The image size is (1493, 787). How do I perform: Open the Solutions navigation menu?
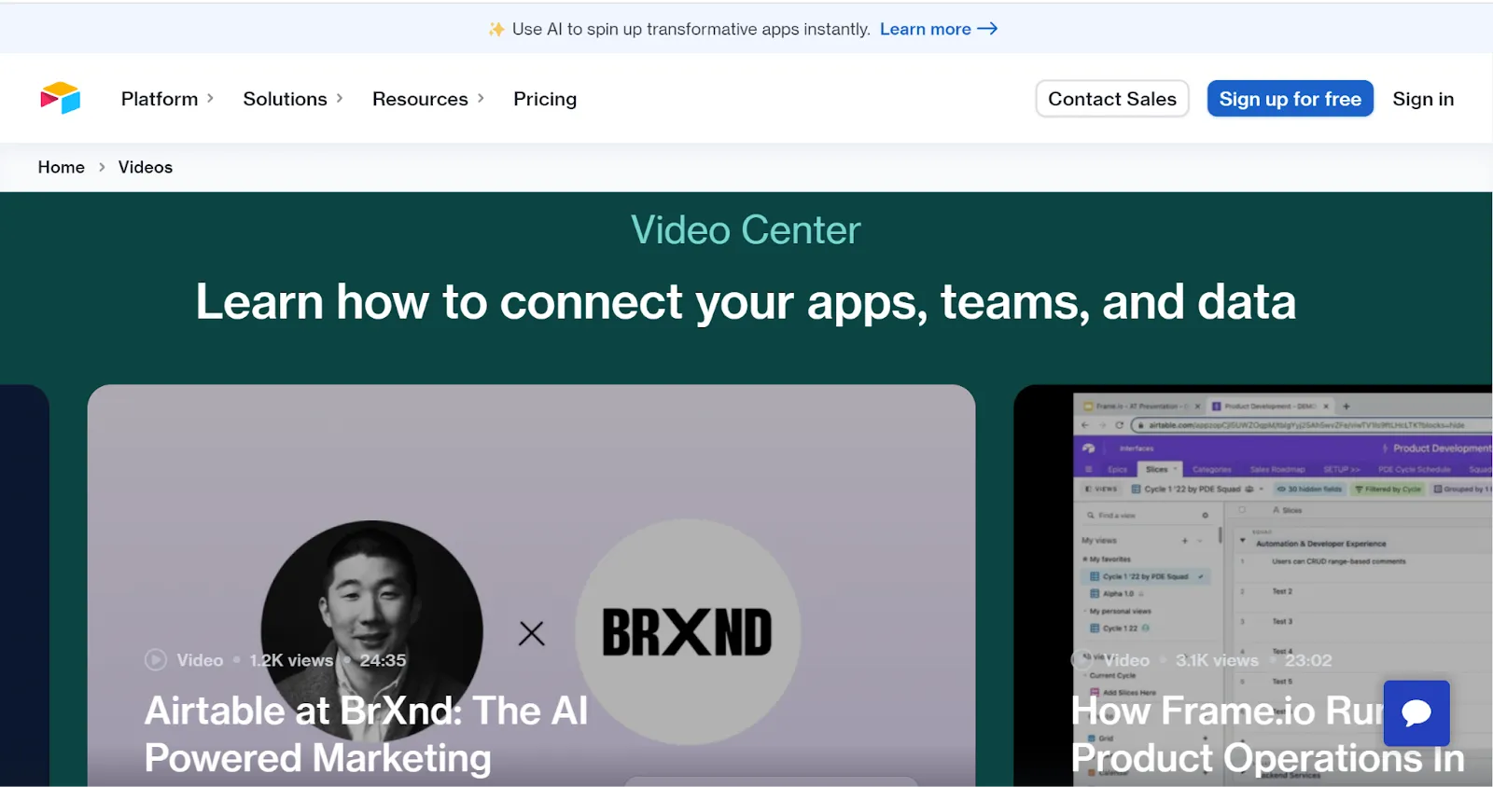click(x=285, y=99)
